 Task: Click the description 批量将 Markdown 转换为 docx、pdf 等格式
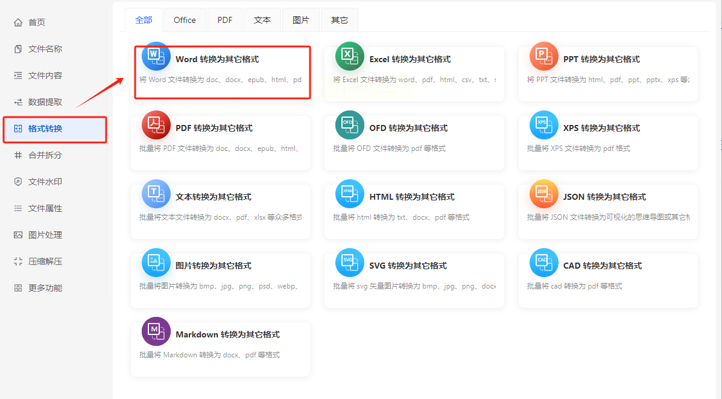[x=209, y=355]
